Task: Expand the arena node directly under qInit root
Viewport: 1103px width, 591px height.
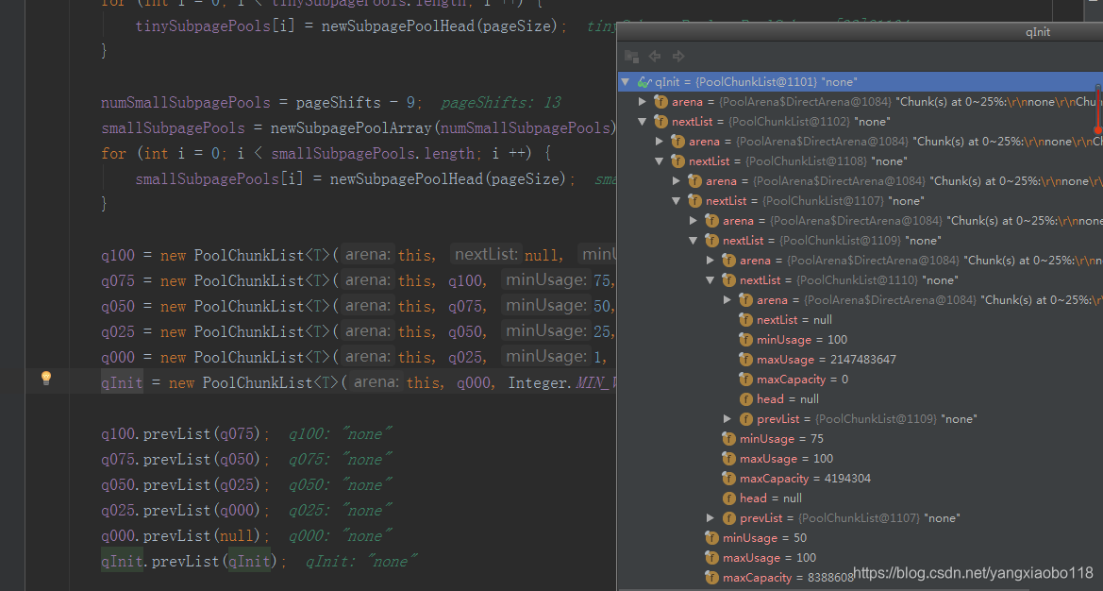Action: pyautogui.click(x=643, y=102)
